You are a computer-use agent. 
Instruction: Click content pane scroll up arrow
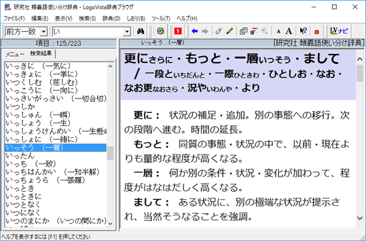(360, 59)
